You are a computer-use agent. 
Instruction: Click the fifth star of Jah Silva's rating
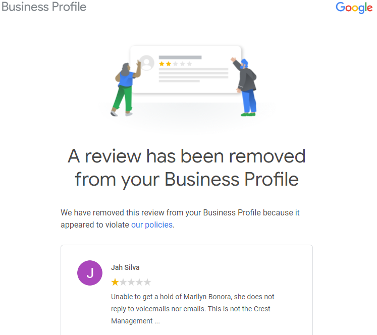pos(147,282)
